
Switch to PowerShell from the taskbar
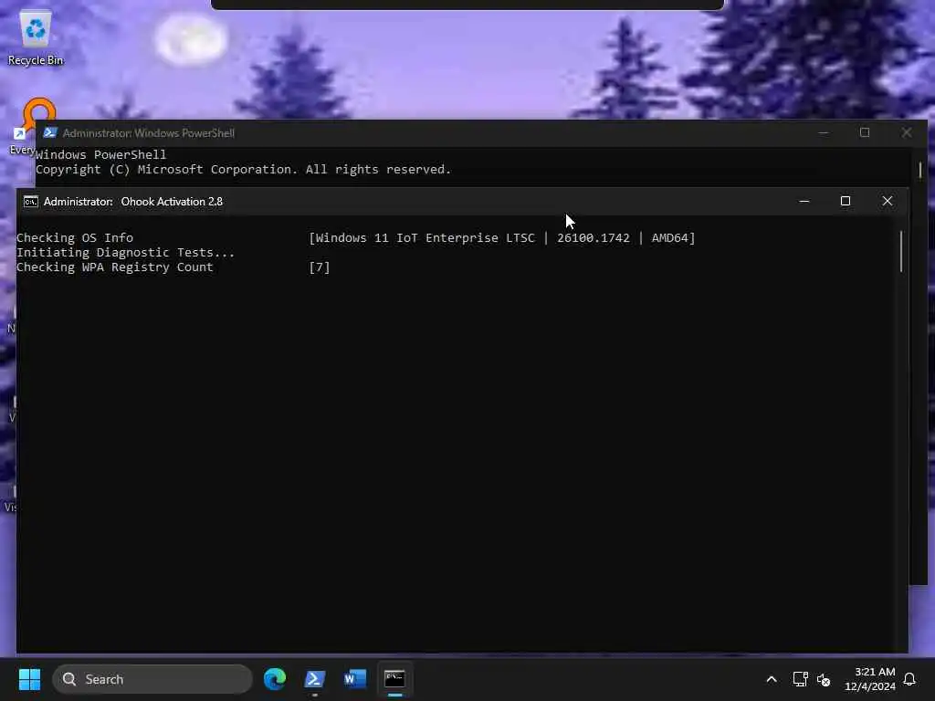pyautogui.click(x=315, y=679)
